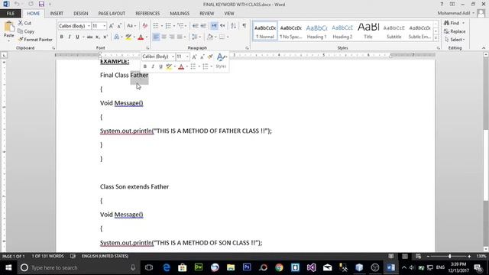Image resolution: width=489 pixels, height=275 pixels.
Task: Expand the Styles gallery more arrow
Action: point(436,38)
